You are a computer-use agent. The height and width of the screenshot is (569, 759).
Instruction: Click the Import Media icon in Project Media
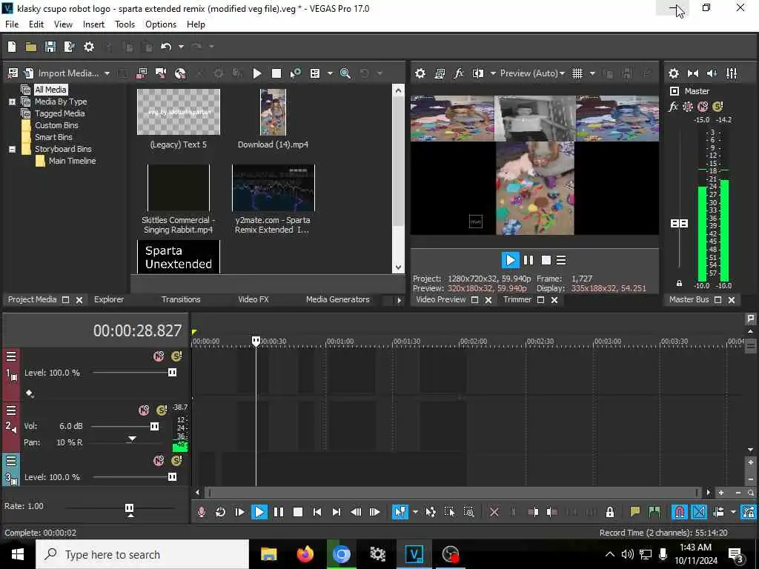tap(29, 73)
